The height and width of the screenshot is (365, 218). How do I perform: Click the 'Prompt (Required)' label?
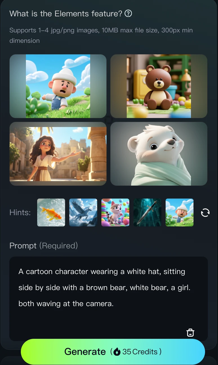click(x=44, y=246)
